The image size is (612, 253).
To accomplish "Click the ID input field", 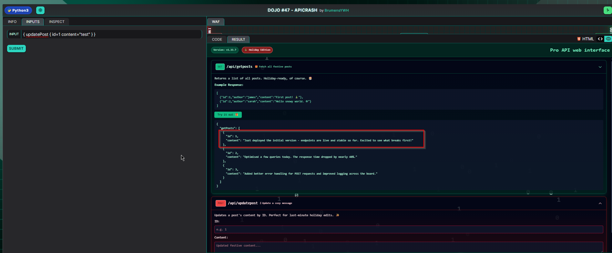I will pos(408,229).
